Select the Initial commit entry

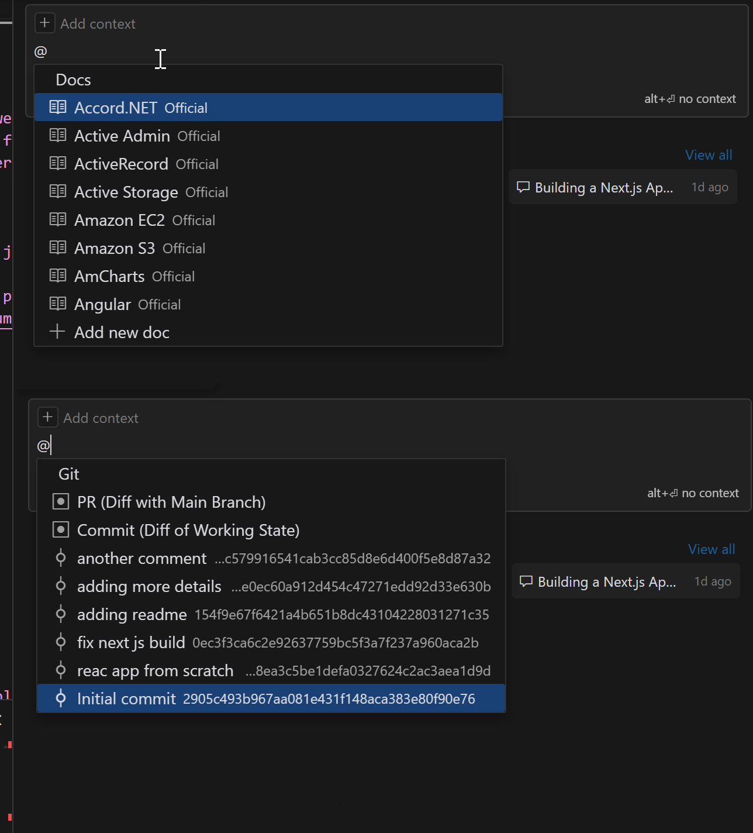coord(271,698)
